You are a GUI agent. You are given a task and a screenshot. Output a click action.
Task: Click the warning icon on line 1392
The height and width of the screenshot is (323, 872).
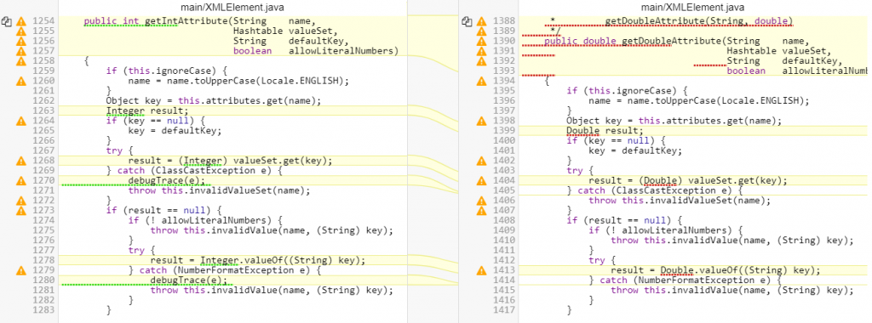tap(482, 61)
